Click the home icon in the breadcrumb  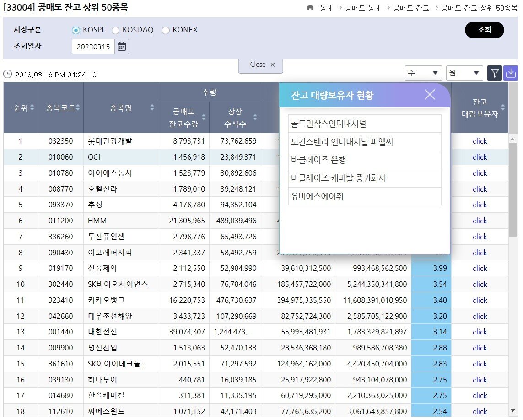click(311, 8)
